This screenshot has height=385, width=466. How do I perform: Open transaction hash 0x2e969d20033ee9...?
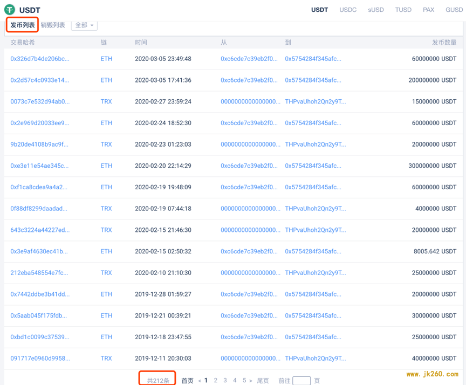(40, 123)
